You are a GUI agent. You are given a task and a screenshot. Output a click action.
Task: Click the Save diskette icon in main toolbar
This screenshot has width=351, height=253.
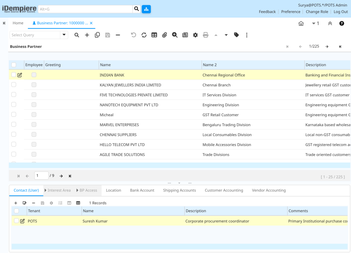(x=107, y=35)
